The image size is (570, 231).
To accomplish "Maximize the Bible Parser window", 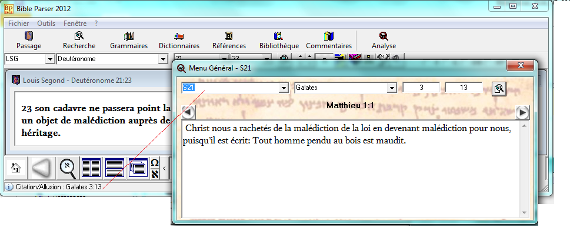I will [x=513, y=6].
